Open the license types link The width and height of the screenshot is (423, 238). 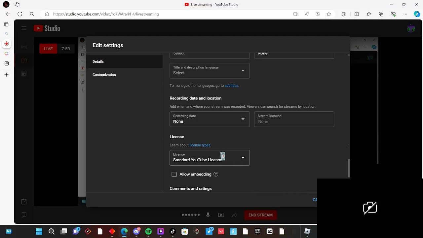pos(200,145)
